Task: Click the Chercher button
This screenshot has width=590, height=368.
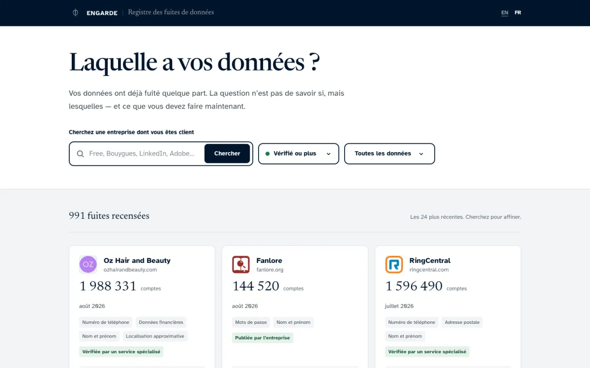Action: point(227,154)
